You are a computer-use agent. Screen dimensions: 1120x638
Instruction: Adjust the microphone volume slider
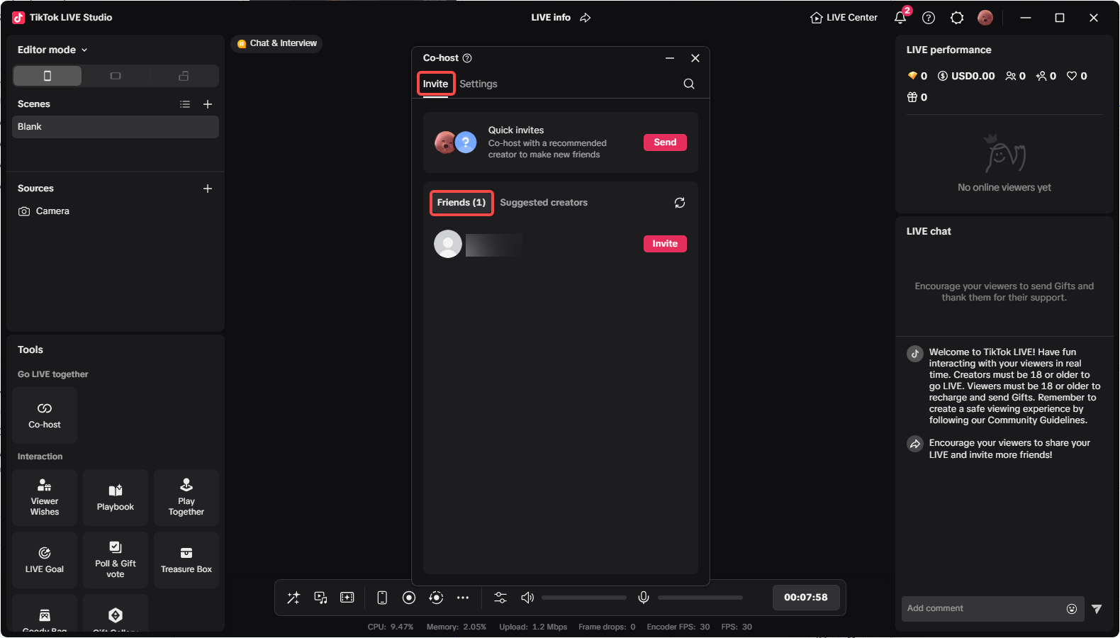[x=700, y=598]
